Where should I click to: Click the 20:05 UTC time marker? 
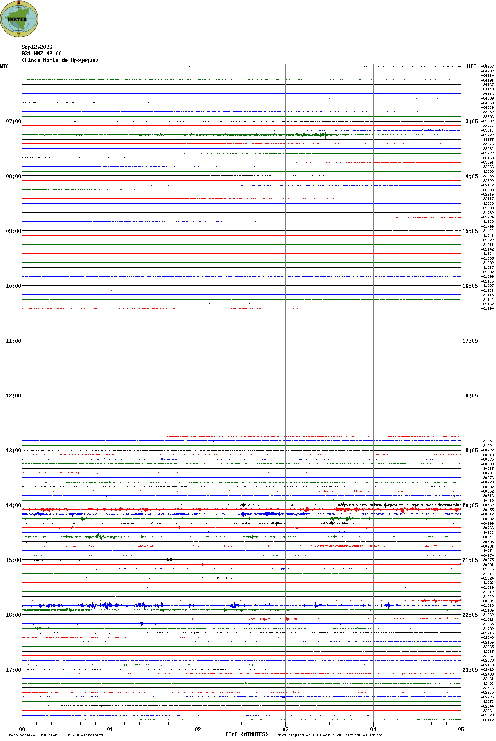(470, 505)
